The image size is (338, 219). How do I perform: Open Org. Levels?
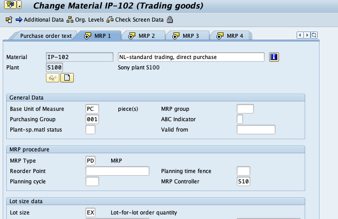pos(89,20)
